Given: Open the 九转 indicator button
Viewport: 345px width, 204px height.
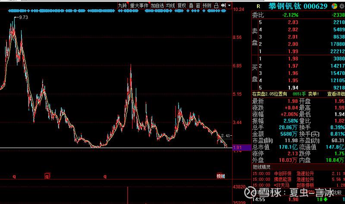Looking at the screenshot, I should tap(122, 6).
